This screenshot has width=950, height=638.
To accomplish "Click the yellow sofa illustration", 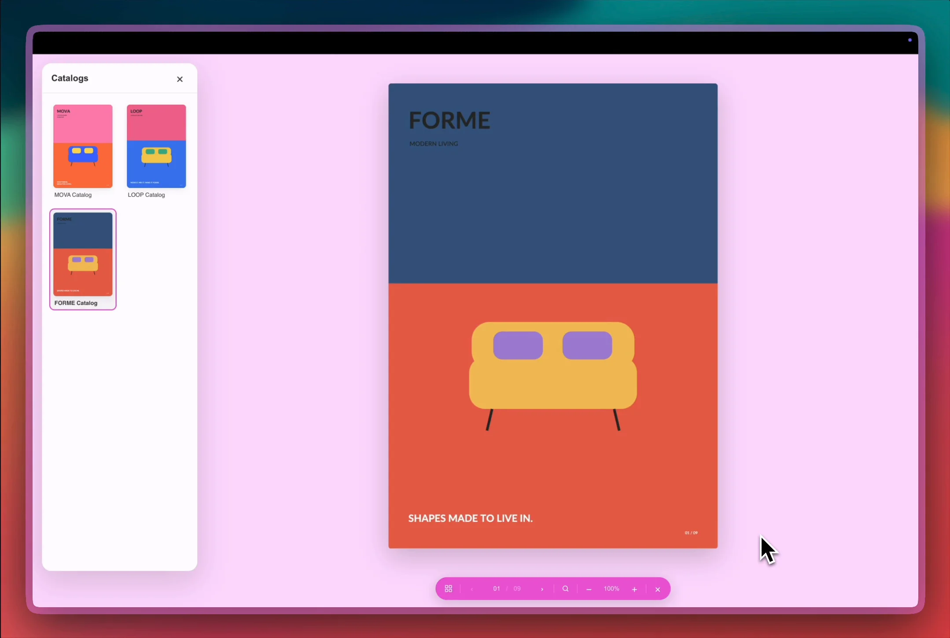I will point(553,376).
